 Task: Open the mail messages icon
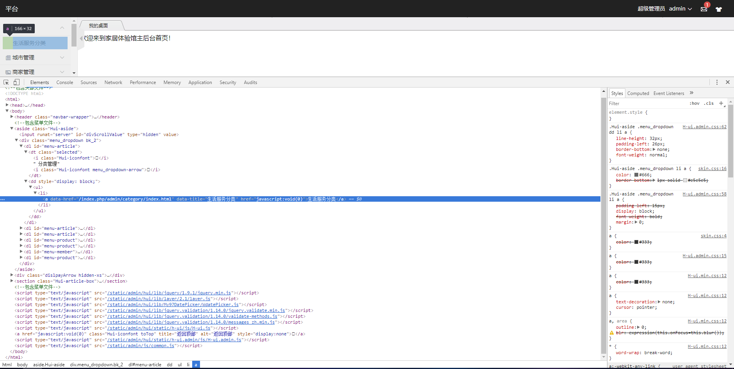(x=704, y=9)
